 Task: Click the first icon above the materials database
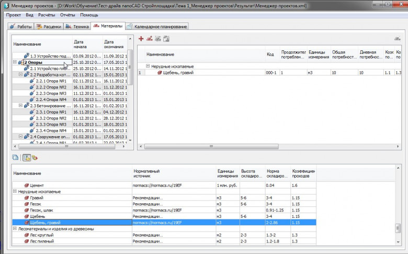15,157
